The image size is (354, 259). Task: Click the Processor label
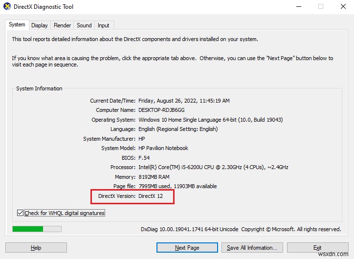point(123,167)
